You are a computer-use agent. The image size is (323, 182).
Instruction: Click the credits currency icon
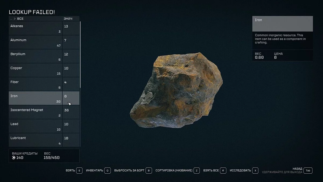(14, 157)
